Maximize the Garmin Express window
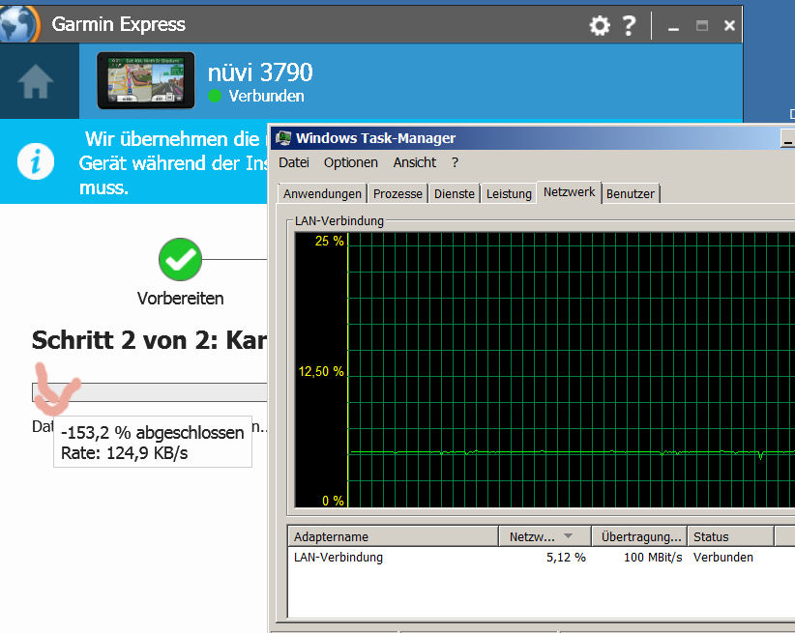This screenshot has width=795, height=633. pos(702,25)
